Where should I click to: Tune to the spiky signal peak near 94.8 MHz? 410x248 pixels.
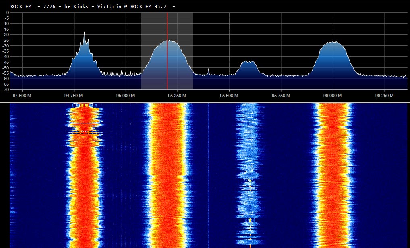(x=84, y=53)
